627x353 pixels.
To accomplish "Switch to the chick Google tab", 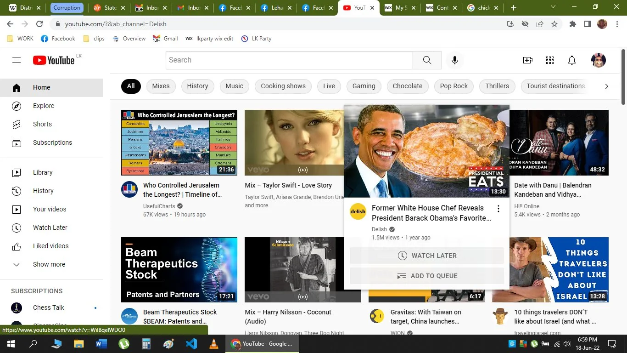I will [483, 8].
